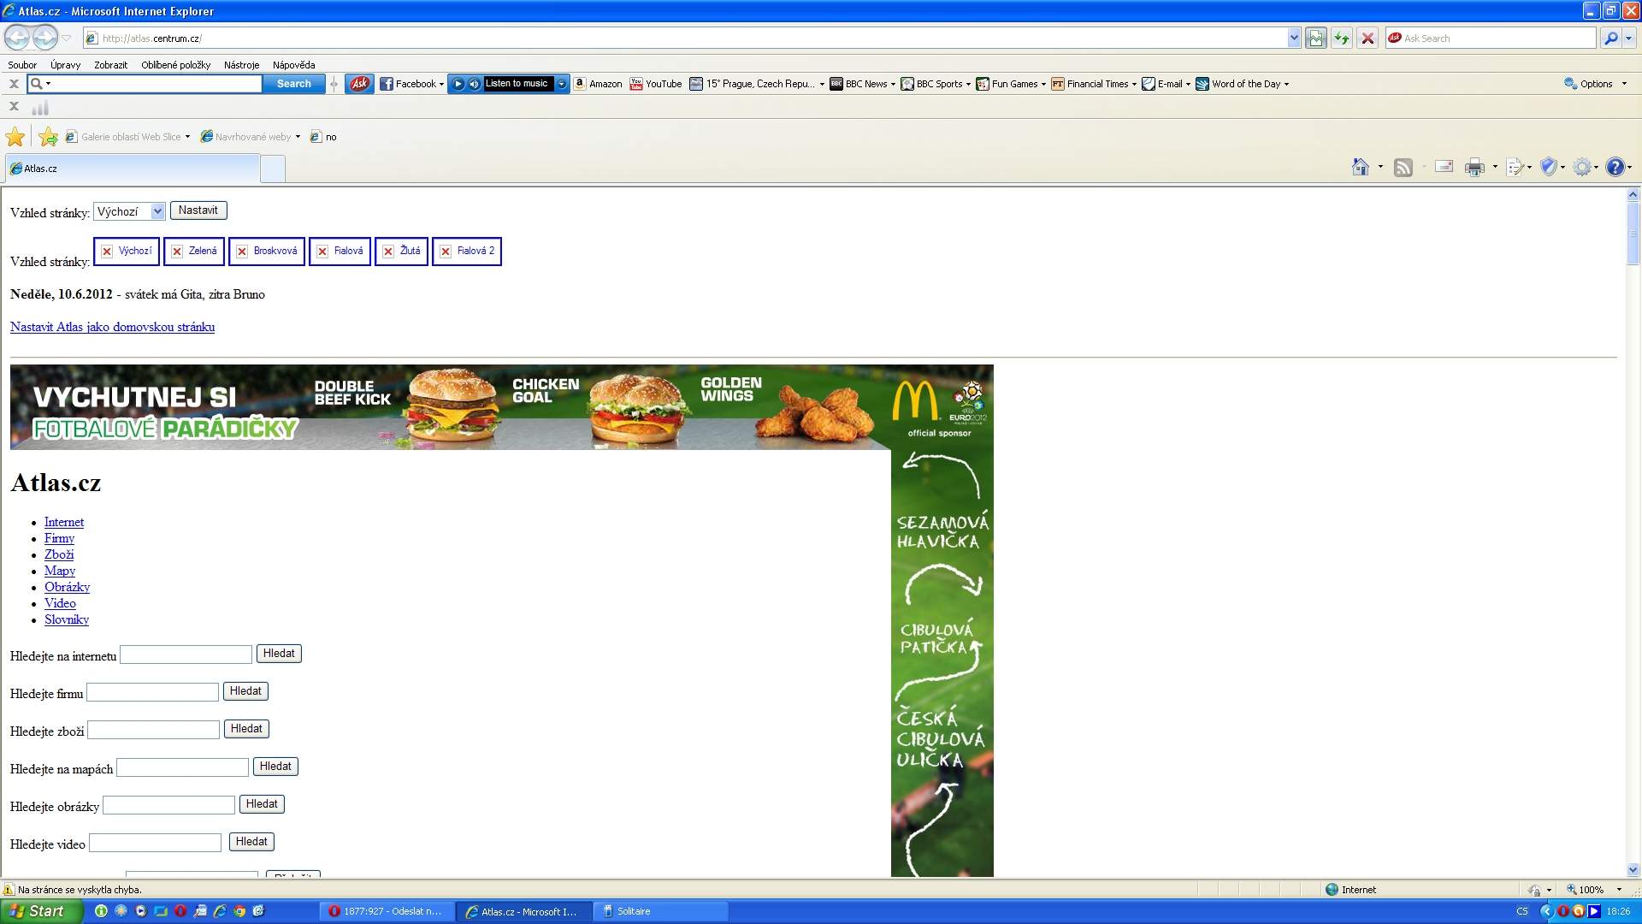1642x924 pixels.
Task: Open the Oblíbené položky menu
Action: point(175,65)
